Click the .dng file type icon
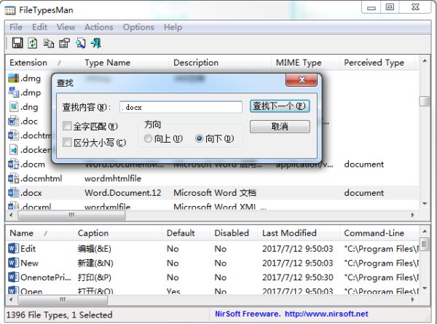437x324 pixels. [x=13, y=107]
